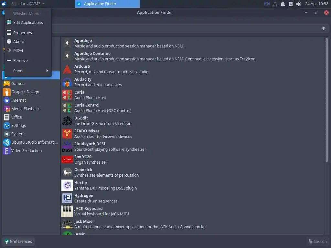The height and width of the screenshot is (248, 331).
Task: Click the Geonkick waveform icon
Action: pos(67,172)
